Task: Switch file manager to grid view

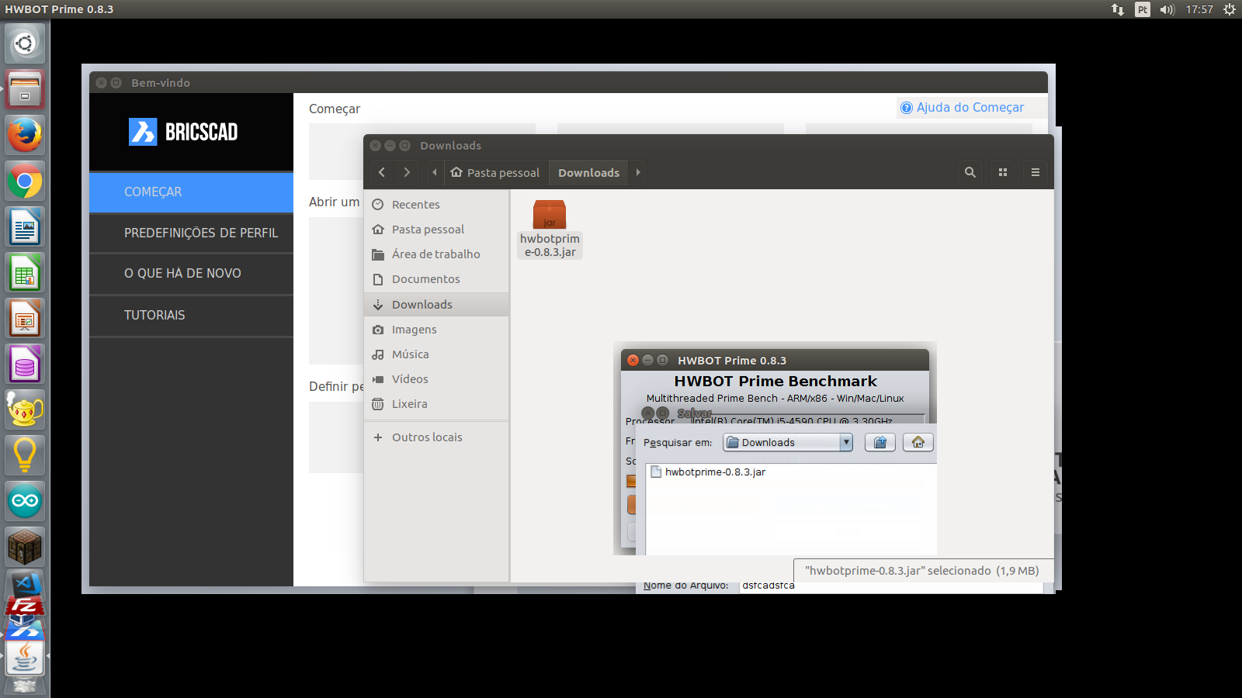Action: click(1003, 172)
